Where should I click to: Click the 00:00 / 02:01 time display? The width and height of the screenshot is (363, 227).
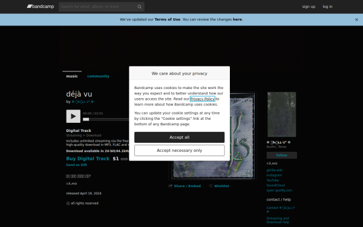(x=93, y=114)
